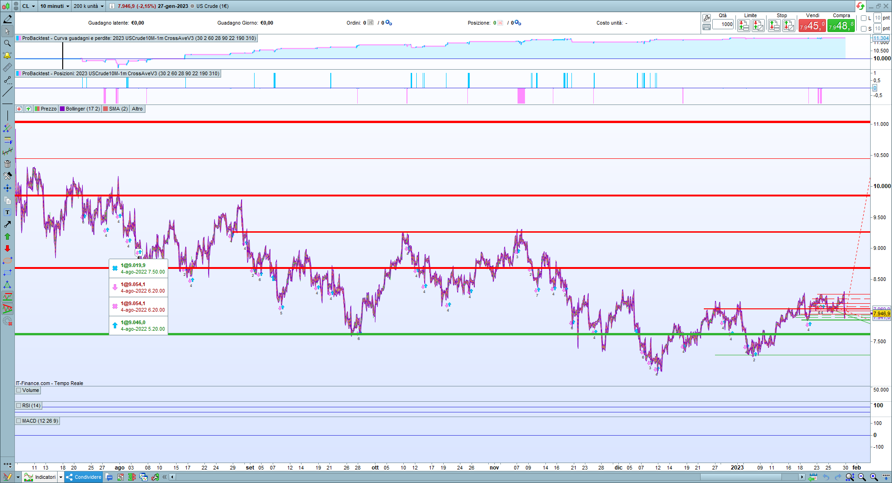Open the trading settings wrench icon

tap(707, 18)
